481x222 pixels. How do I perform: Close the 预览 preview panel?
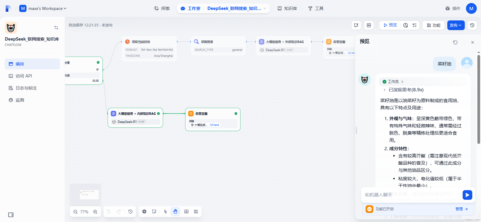click(473, 42)
